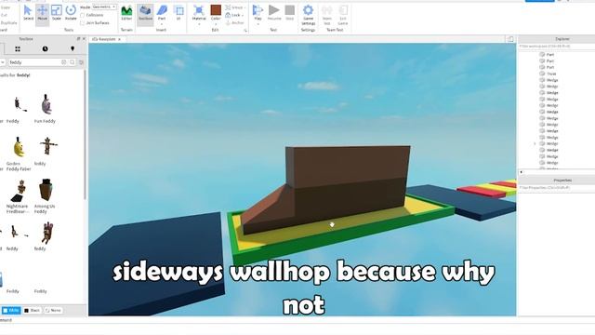Image resolution: width=595 pixels, height=335 pixels.
Task: Switch to the Toolbox recent clock tab
Action: (x=45, y=49)
